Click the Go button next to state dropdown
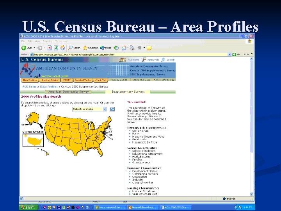Image resolution: width=281 pixels, height=211 pixels. 112,109
